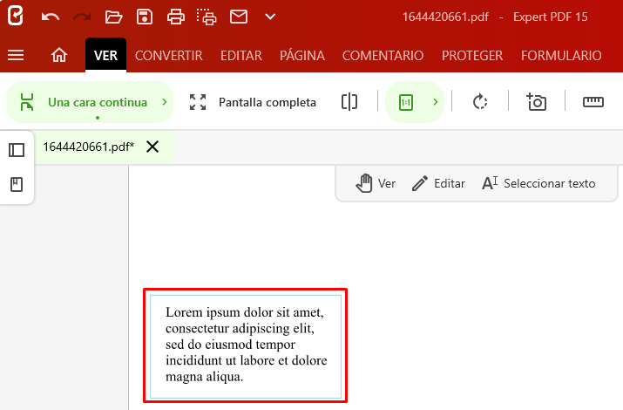The width and height of the screenshot is (623, 410).
Task: Open the hamburger main menu
Action: tap(16, 55)
